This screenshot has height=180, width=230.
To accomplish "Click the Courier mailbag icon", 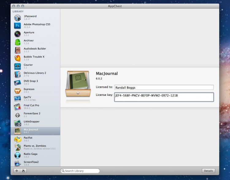I will (17, 66).
